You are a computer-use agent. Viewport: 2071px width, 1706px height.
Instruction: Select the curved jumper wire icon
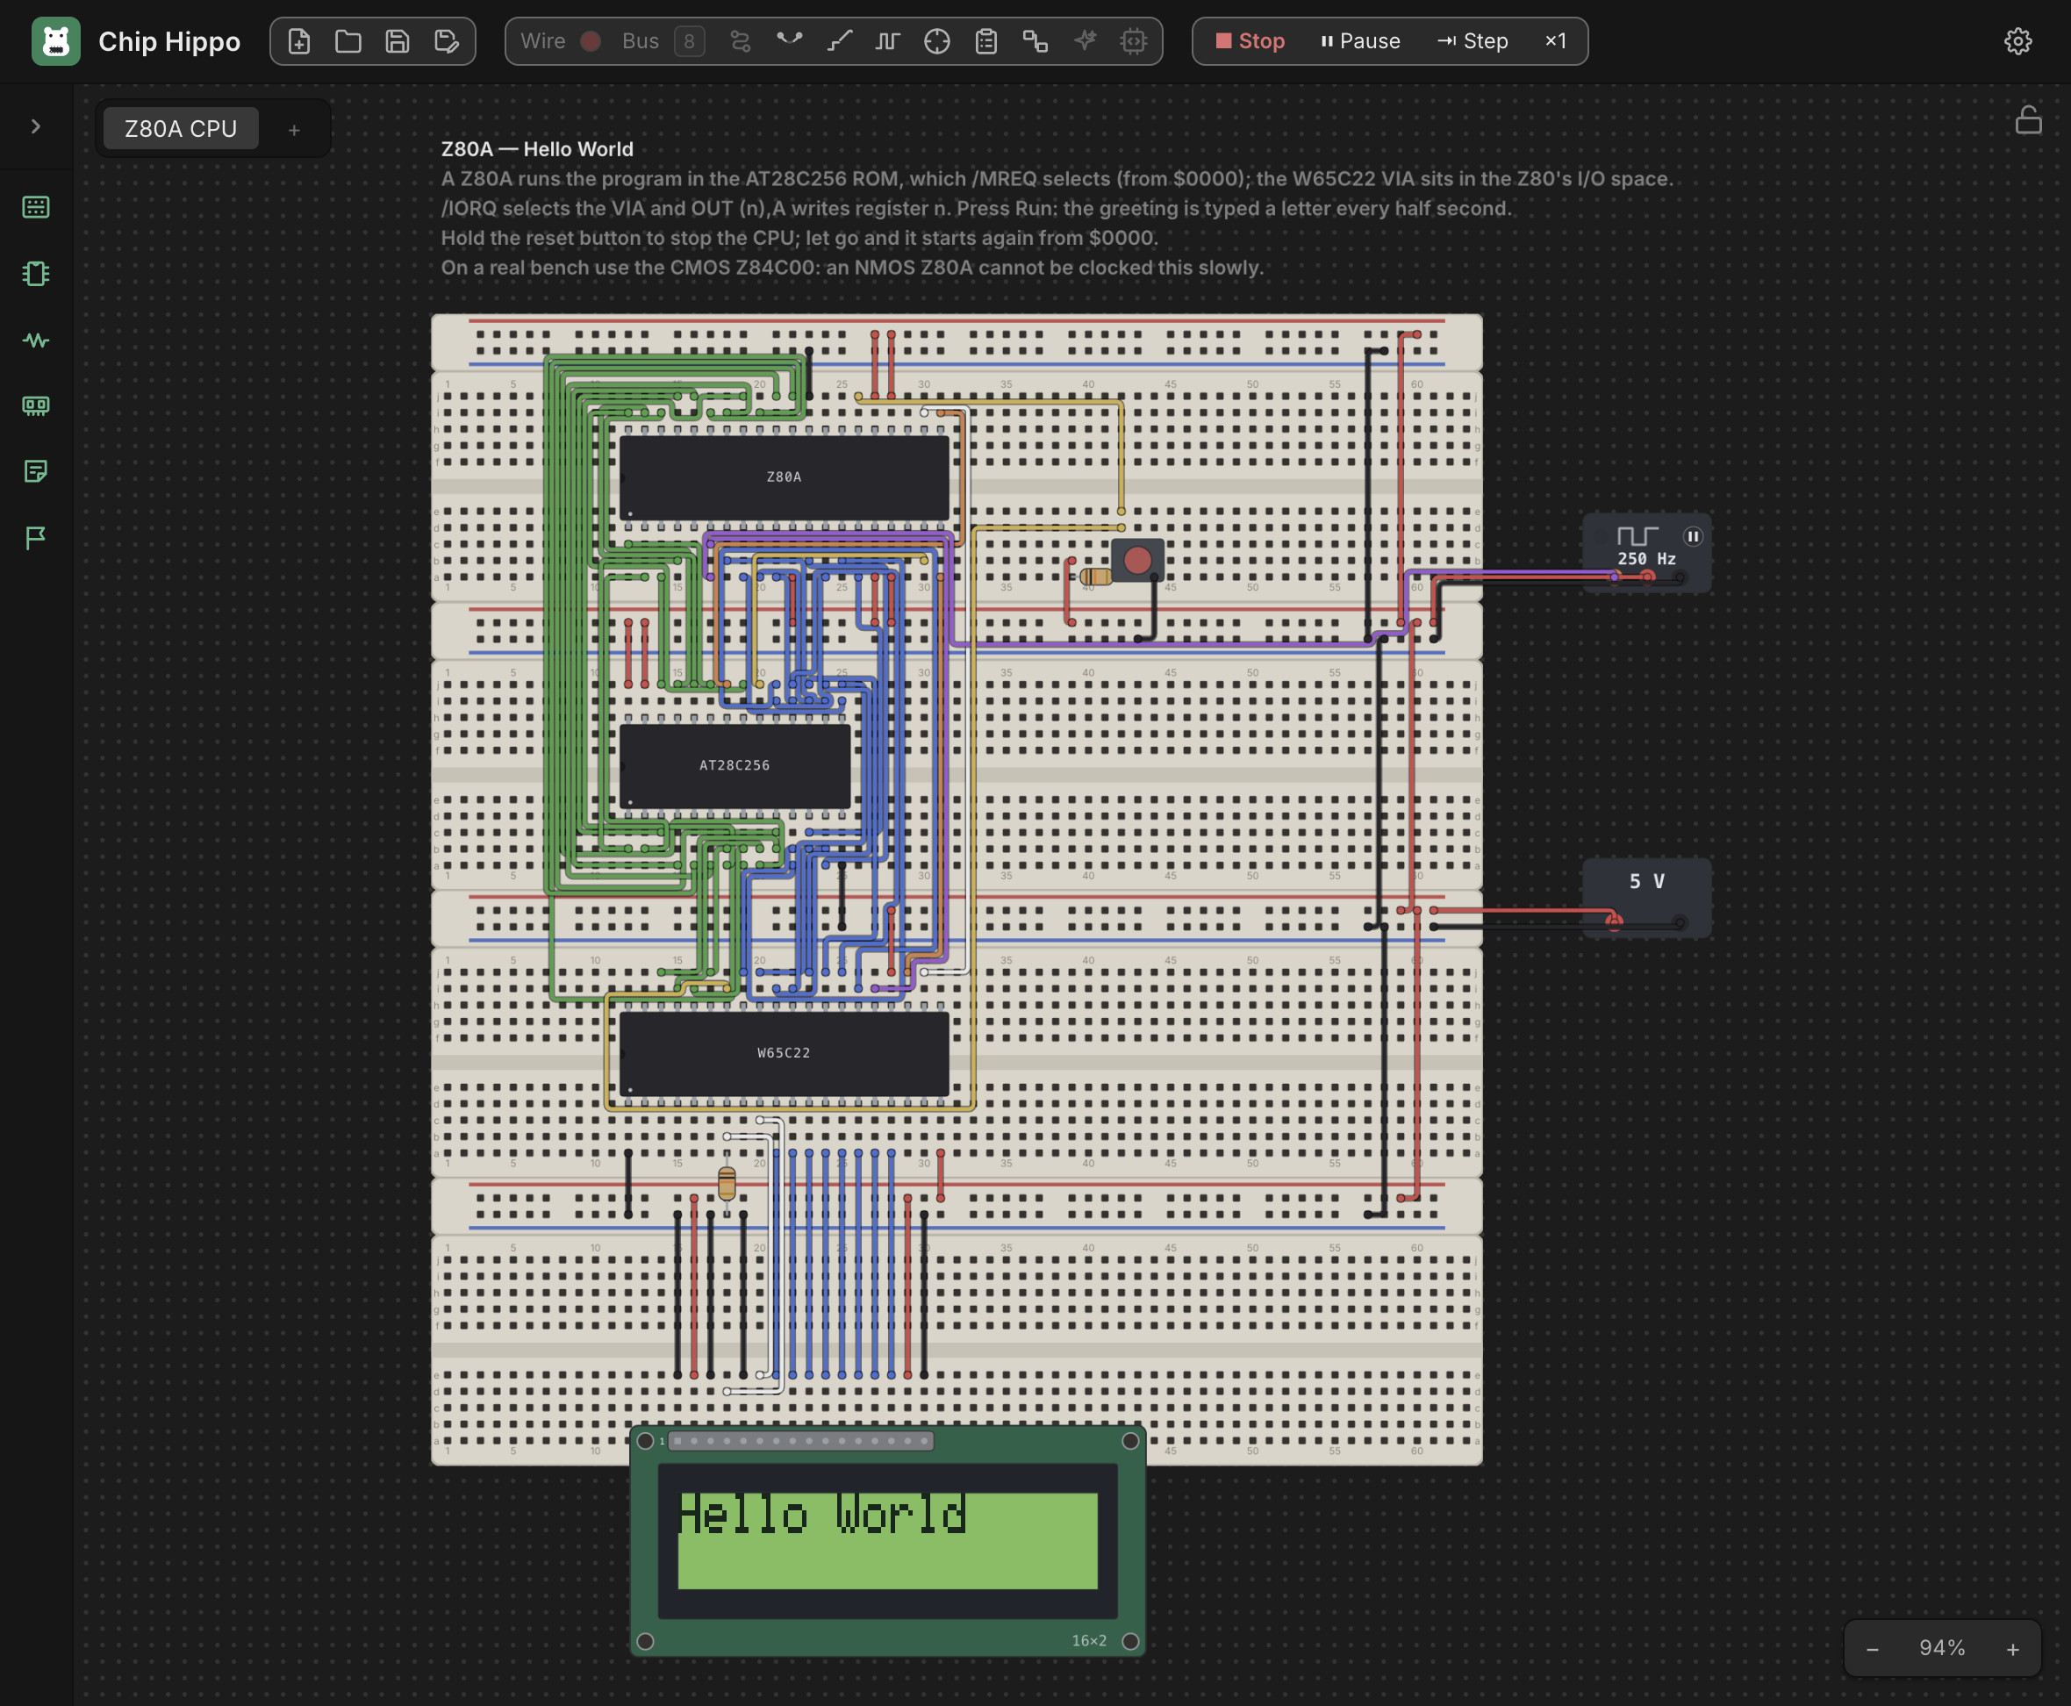click(789, 41)
